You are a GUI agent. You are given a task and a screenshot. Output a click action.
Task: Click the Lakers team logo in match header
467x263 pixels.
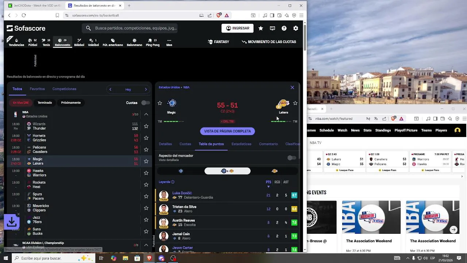coord(283,104)
